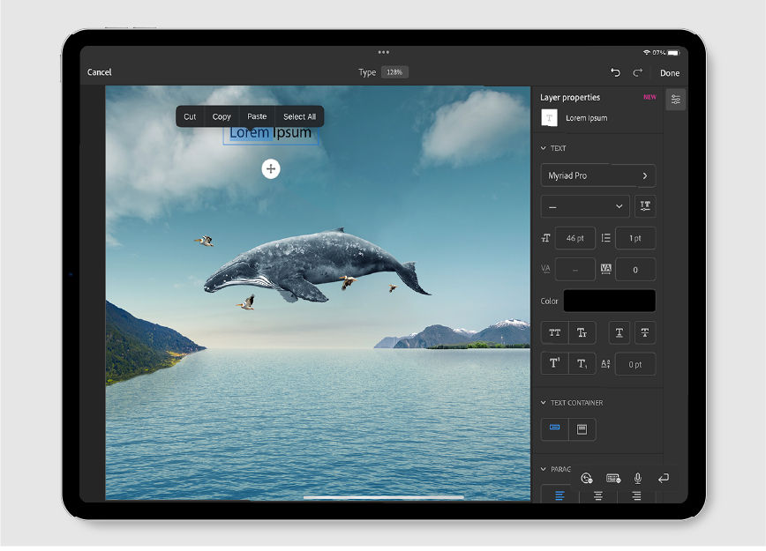Select the superscript formatting icon
The width and height of the screenshot is (766, 551).
(553, 363)
